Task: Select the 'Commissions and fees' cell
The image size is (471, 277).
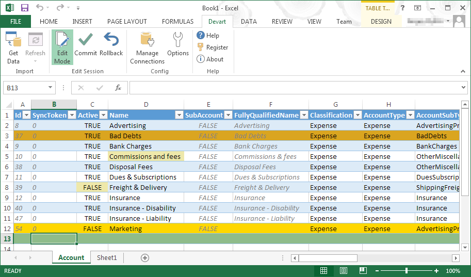Action: [145, 156]
